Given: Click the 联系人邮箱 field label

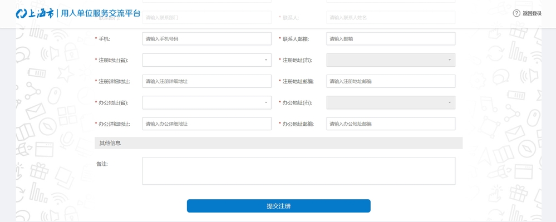Looking at the screenshot, I should click(296, 39).
